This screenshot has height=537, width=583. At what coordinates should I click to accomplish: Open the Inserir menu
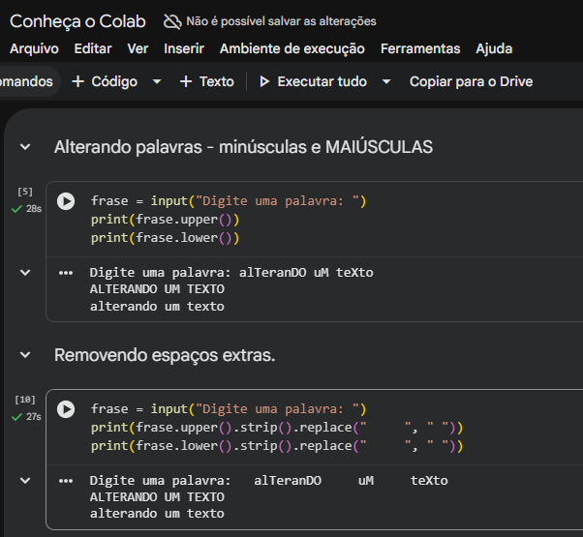coord(184,48)
